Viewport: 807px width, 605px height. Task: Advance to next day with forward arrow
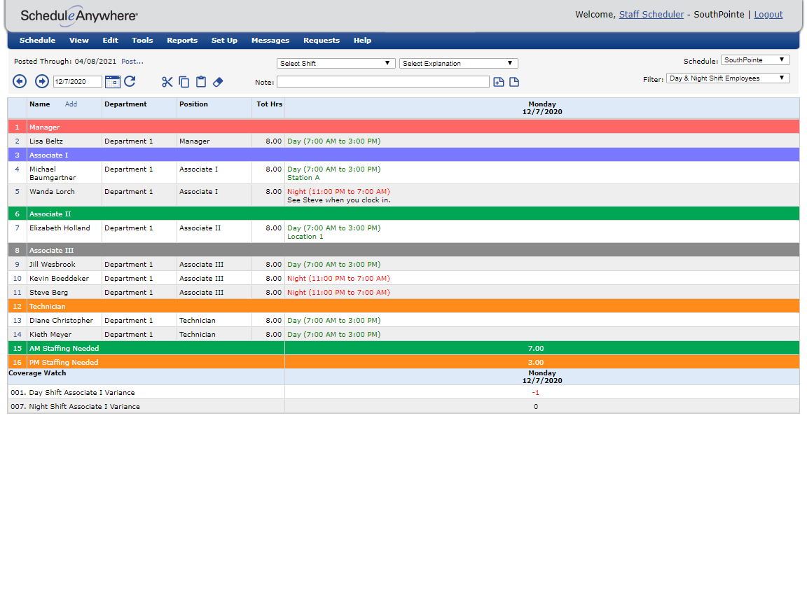coord(42,81)
